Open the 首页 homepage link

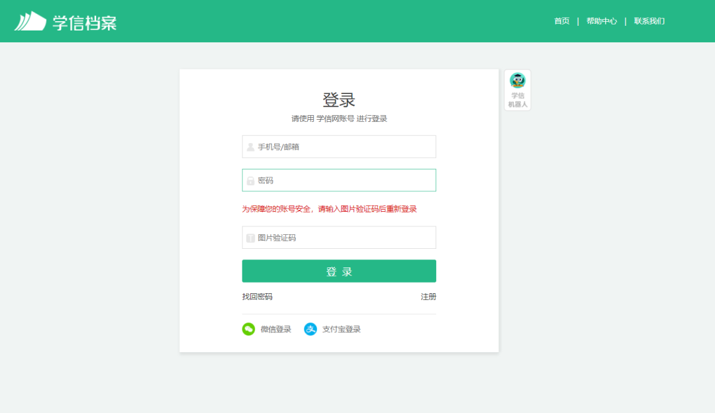pos(561,21)
